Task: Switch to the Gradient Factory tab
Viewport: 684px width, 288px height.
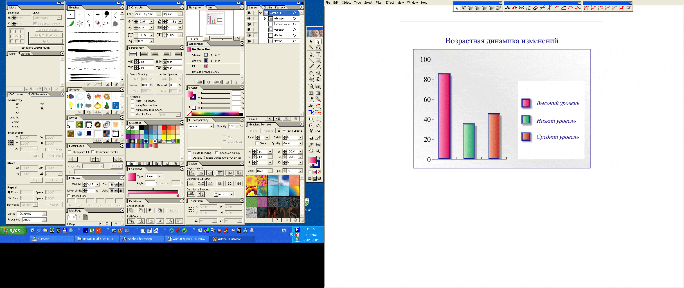Action: point(274,8)
